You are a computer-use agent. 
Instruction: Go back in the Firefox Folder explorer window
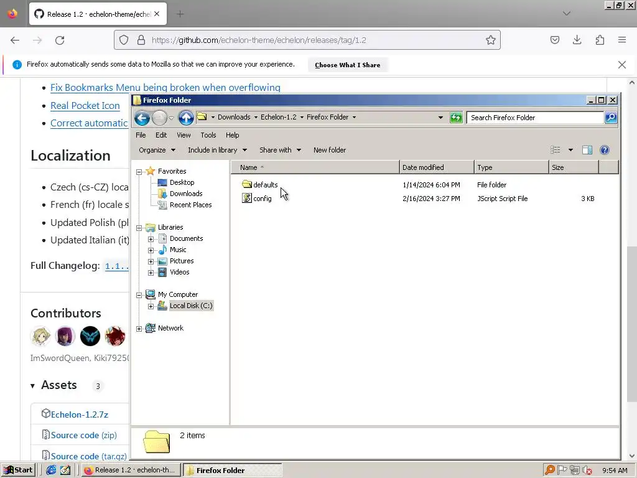click(x=142, y=118)
